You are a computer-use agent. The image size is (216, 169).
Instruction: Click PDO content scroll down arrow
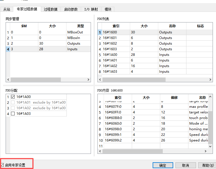[210, 147]
